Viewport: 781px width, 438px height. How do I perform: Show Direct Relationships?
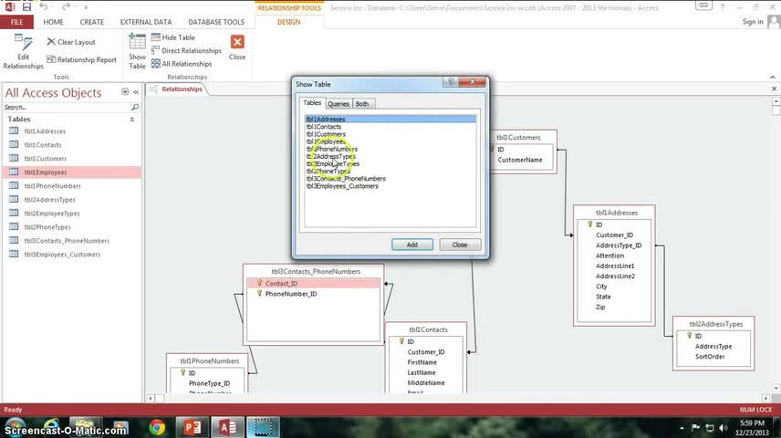click(186, 51)
